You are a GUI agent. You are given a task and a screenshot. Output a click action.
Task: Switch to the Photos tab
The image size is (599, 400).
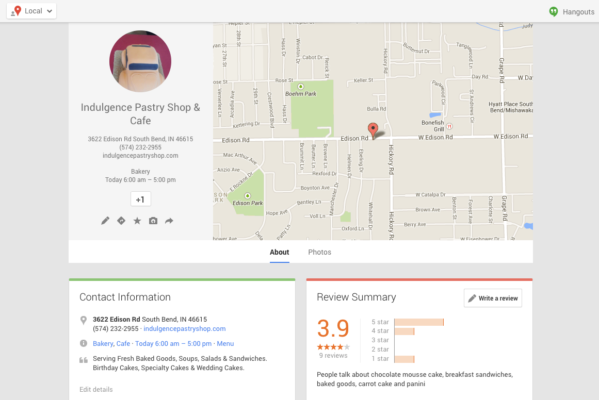point(319,252)
